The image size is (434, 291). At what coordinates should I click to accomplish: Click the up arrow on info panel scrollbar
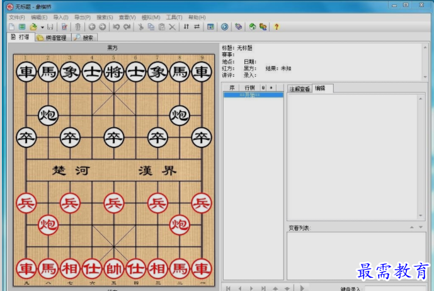[x=425, y=48]
